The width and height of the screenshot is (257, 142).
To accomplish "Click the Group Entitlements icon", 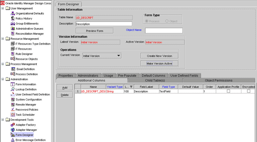I will [x=13, y=24].
